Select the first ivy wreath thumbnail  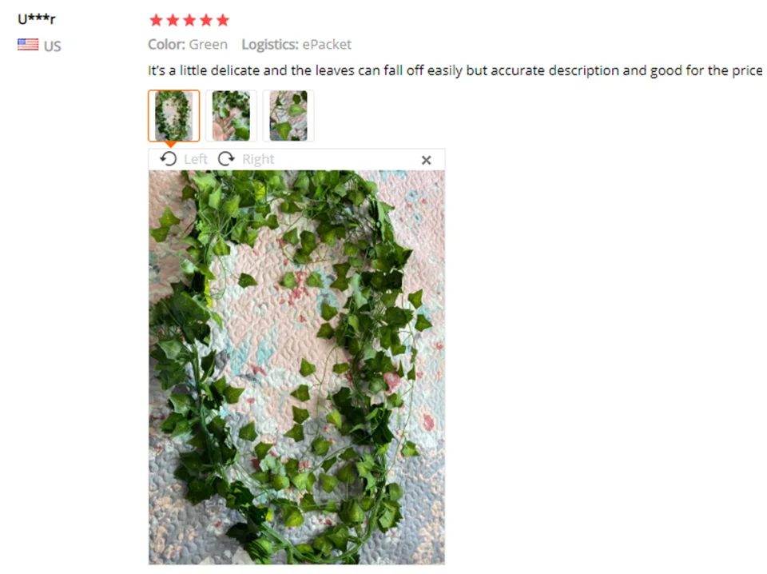point(173,116)
